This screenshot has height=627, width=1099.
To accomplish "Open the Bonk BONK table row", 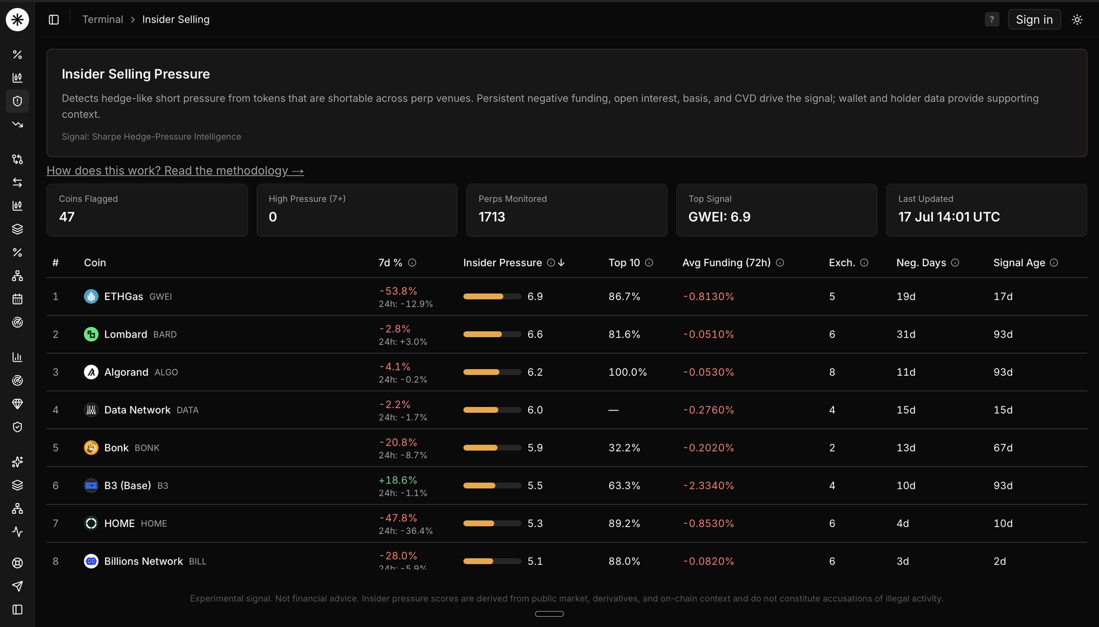I will 567,448.
